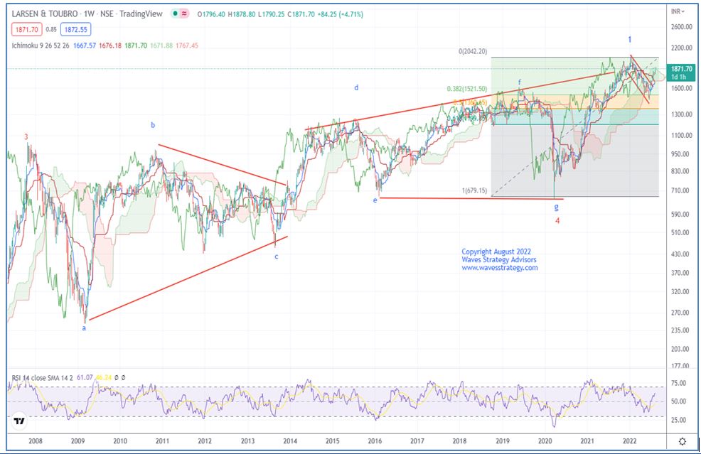Click the sell price 1871.70 button
Viewport: 701px width, 454px height.
pyautogui.click(x=26, y=30)
